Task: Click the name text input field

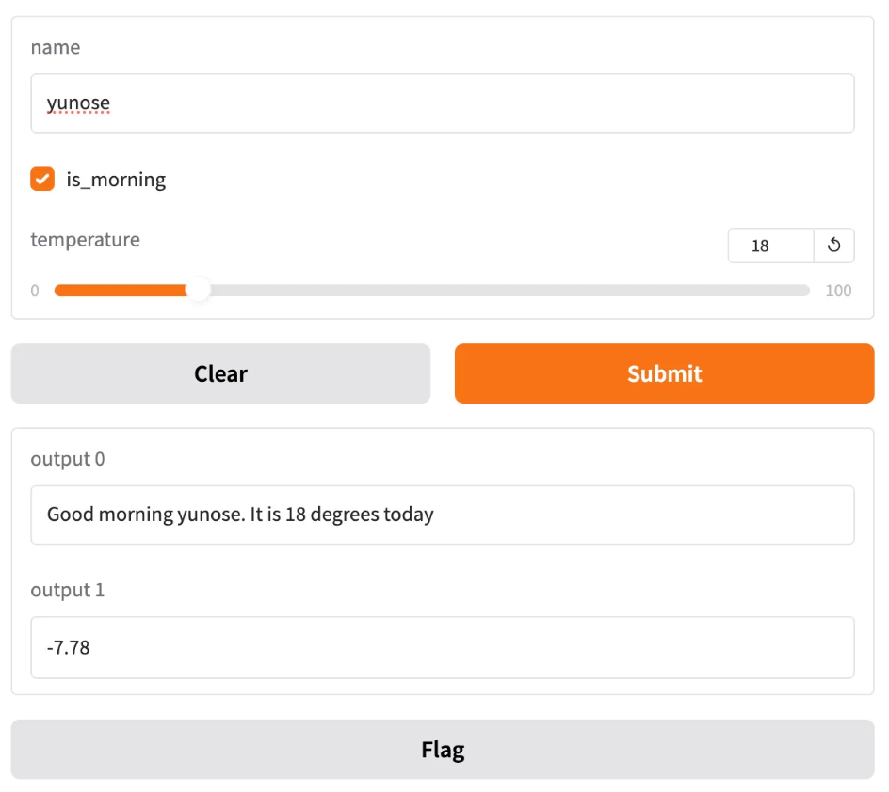Action: (x=443, y=103)
